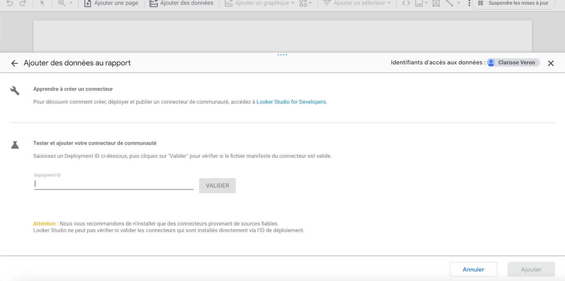Click the text box tool icon
This screenshot has height=281, width=565.
436,3
